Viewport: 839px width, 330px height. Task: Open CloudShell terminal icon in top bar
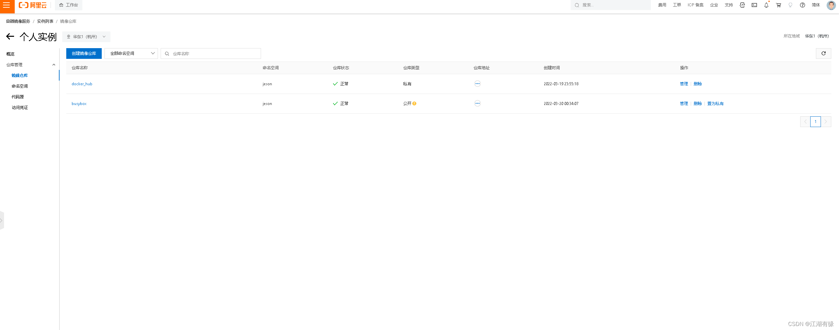tap(754, 5)
